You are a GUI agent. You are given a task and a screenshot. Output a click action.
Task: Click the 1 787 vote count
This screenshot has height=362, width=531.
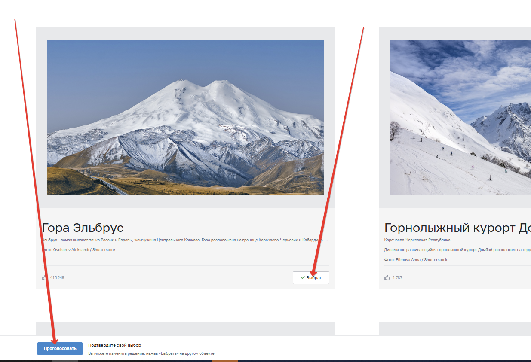point(397,278)
